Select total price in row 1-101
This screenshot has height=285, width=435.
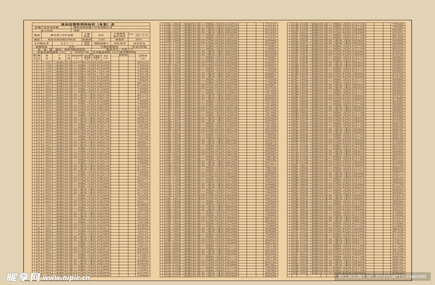[143, 62]
